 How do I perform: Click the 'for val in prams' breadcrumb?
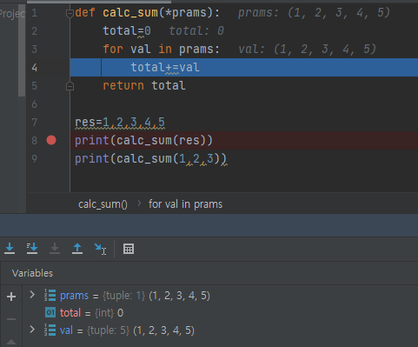pyautogui.click(x=185, y=204)
